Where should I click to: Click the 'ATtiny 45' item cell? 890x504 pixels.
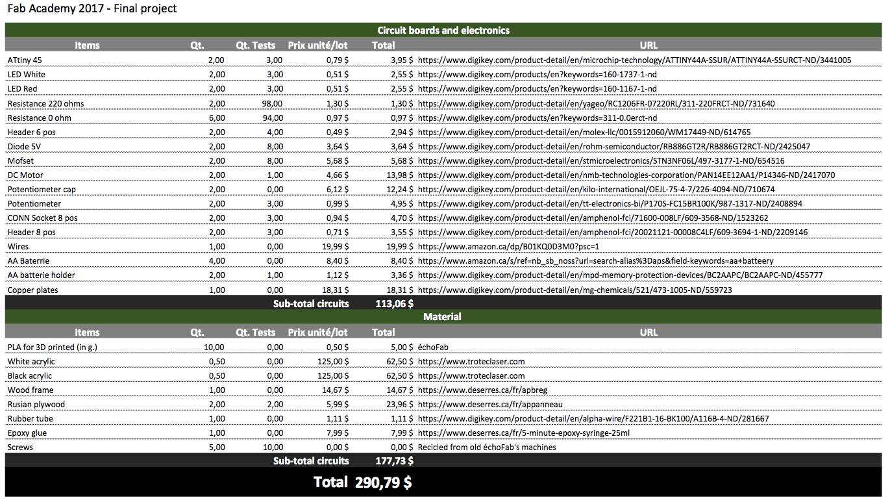(25, 60)
